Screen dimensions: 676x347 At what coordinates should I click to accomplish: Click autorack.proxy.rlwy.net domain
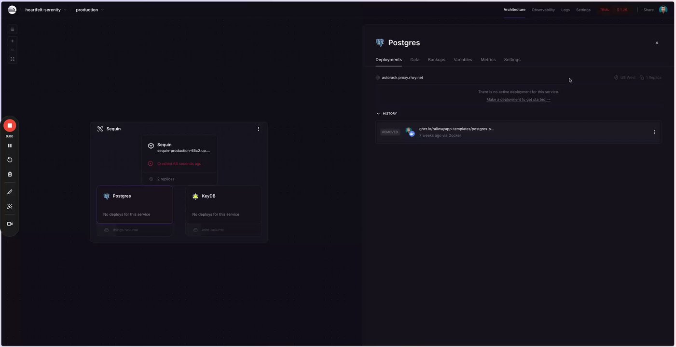coord(402,78)
